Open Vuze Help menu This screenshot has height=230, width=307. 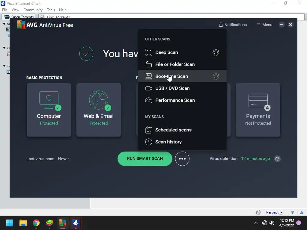[x=63, y=10]
